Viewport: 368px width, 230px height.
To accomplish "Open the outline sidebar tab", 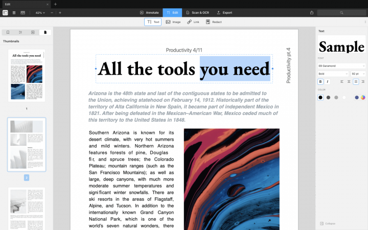I will (20, 32).
